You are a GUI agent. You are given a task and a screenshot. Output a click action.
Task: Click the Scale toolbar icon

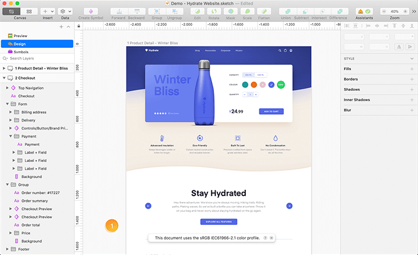(x=247, y=12)
